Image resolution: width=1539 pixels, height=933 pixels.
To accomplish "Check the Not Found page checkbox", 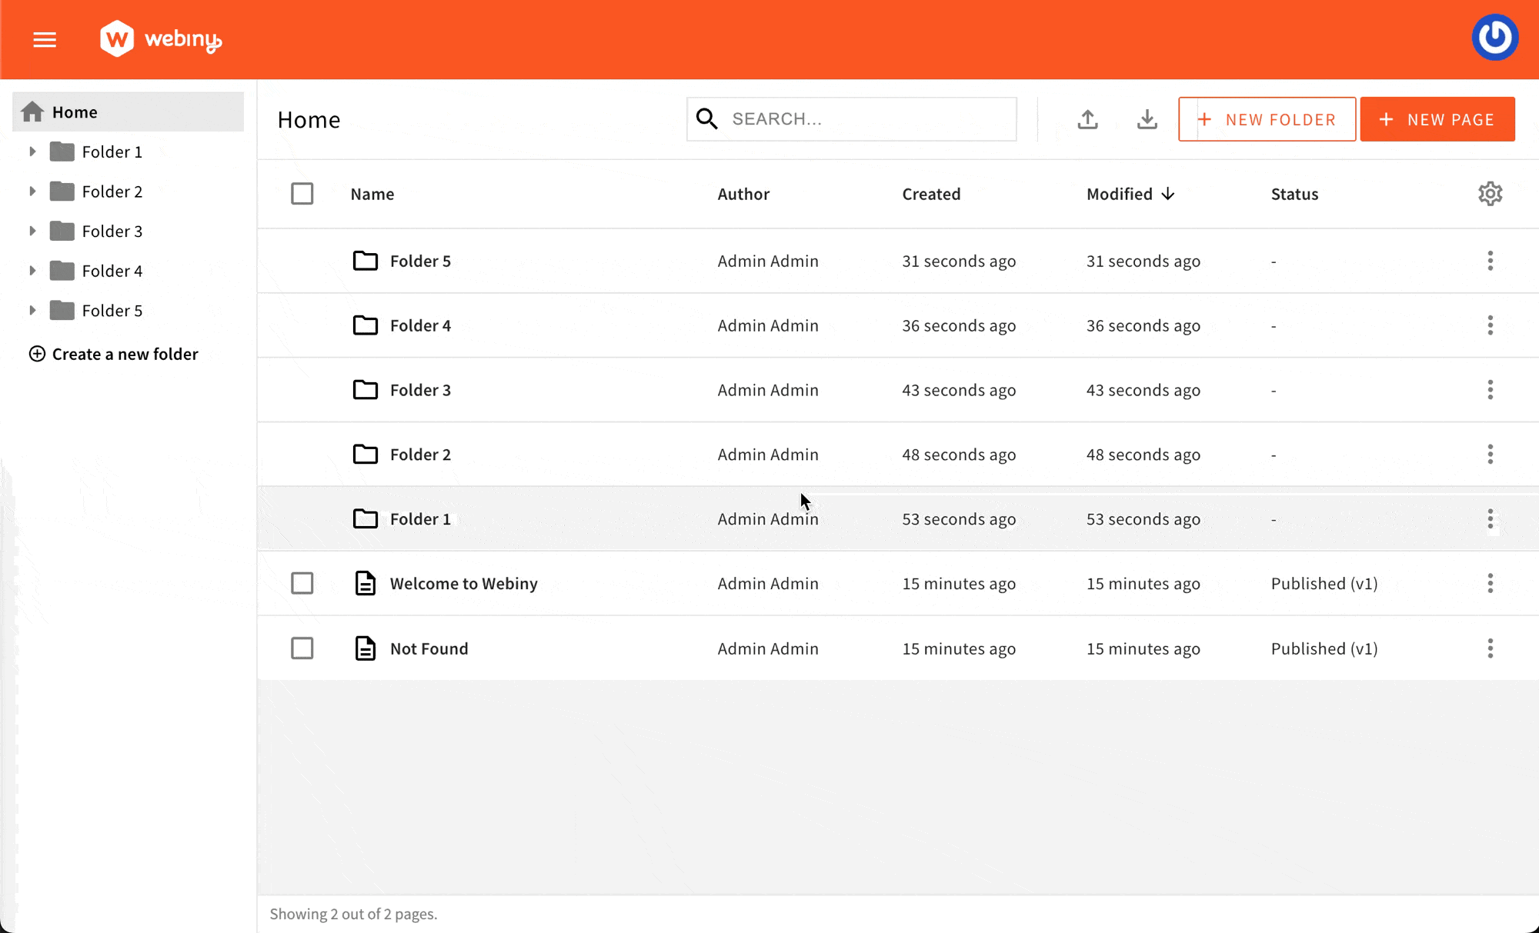I will [302, 648].
